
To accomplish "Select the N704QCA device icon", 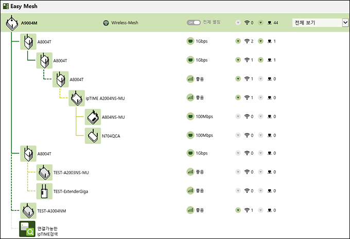I will (x=93, y=136).
